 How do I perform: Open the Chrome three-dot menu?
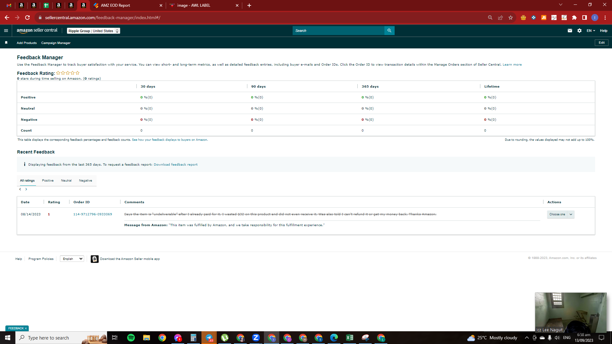point(605,18)
